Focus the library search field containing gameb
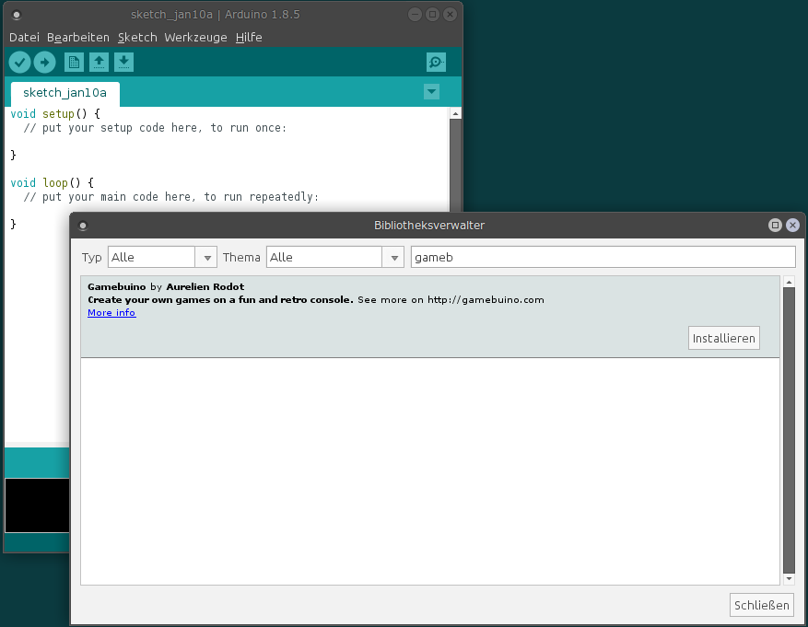Image resolution: width=808 pixels, height=627 pixels. 602,258
